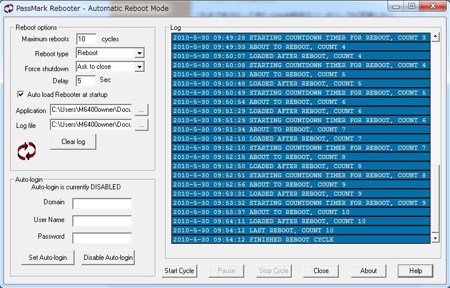Select log line 09:54:11 LOADED AFTER REBOOT, COUNT 10
The height and width of the screenshot is (288, 450).
(x=301, y=221)
